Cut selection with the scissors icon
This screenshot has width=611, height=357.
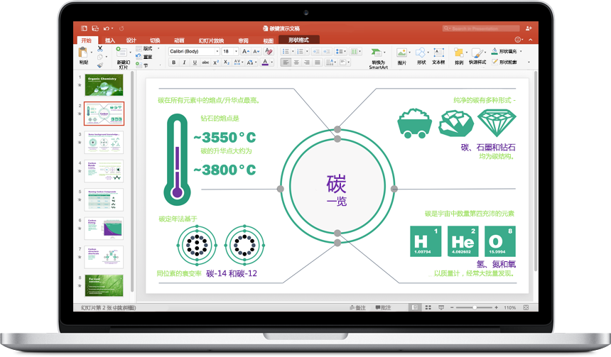pyautogui.click(x=100, y=49)
